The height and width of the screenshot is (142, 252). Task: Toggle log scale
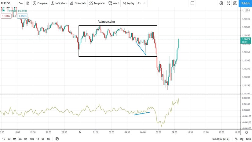point(241,139)
